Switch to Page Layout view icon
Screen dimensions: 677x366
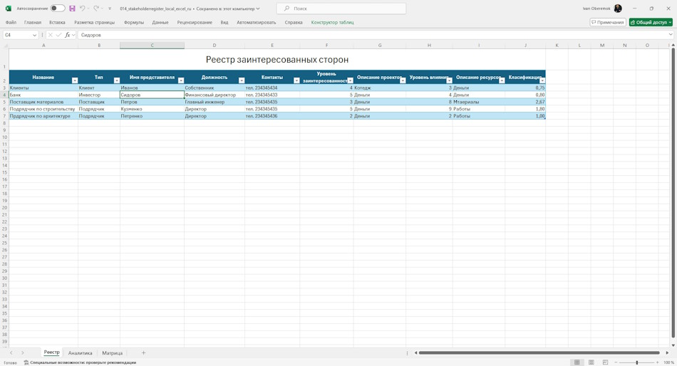pos(591,362)
